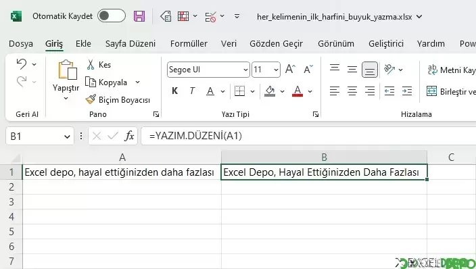Click the Excel application logo icon
The height and width of the screenshot is (269, 476).
(x=16, y=16)
